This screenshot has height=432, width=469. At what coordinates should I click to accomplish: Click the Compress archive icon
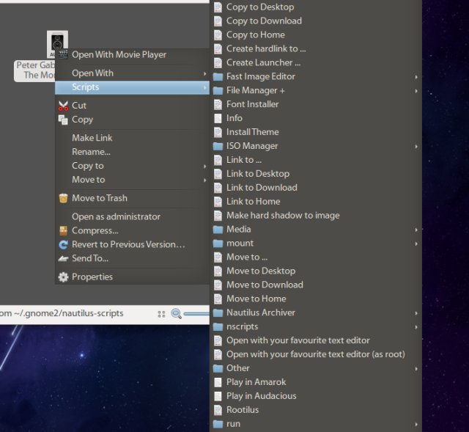63,230
